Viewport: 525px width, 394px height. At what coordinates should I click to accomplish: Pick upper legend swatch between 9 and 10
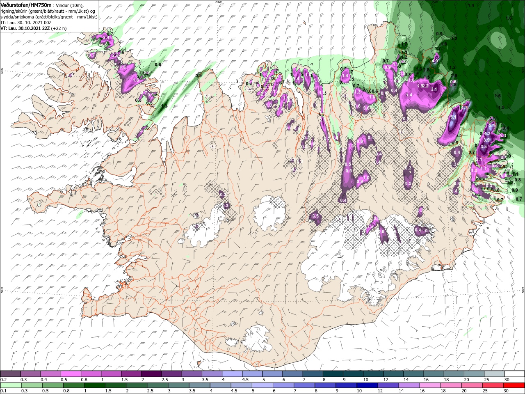tap(353, 373)
